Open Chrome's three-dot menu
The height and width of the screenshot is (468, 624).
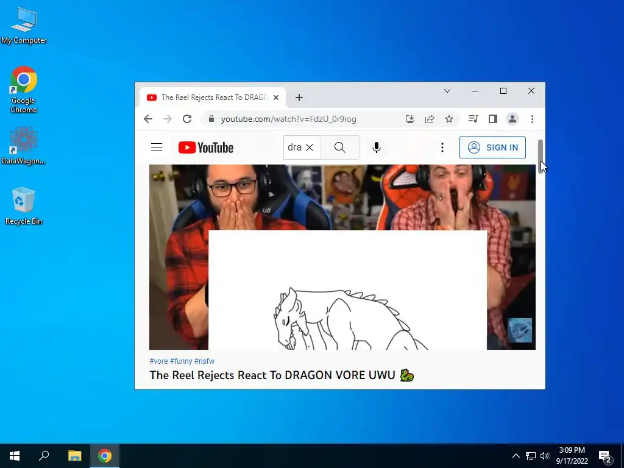532,119
